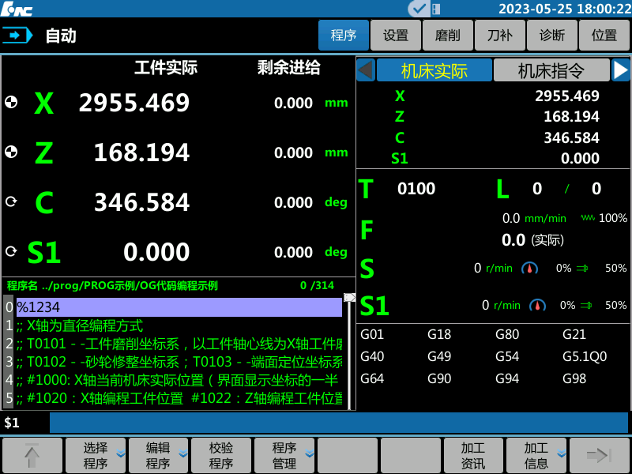Click the spindle S gauge dial icon

(x=529, y=269)
